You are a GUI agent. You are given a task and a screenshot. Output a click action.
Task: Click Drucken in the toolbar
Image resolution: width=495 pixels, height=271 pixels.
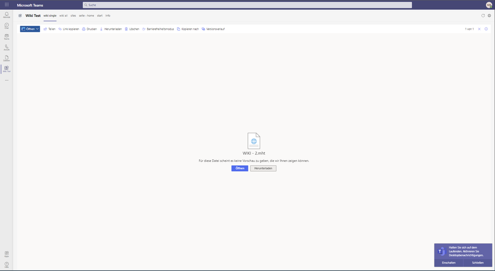coord(89,29)
